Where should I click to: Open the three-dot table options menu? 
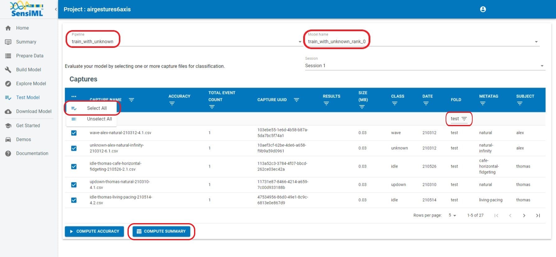(x=74, y=96)
